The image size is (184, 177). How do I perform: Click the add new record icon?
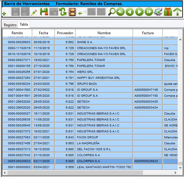click(6, 12)
